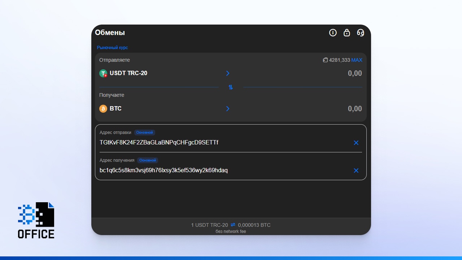This screenshot has height=260, width=462.
Task: Open the info icon in header
Action: 333,33
